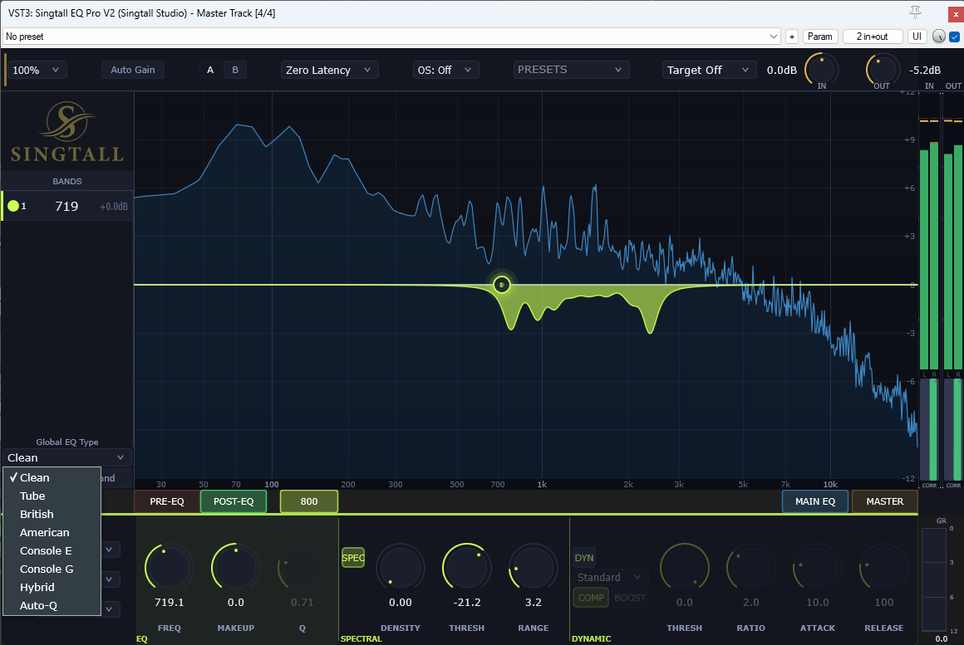Select Console G EQ type
This screenshot has width=964, height=645.
pos(52,569)
